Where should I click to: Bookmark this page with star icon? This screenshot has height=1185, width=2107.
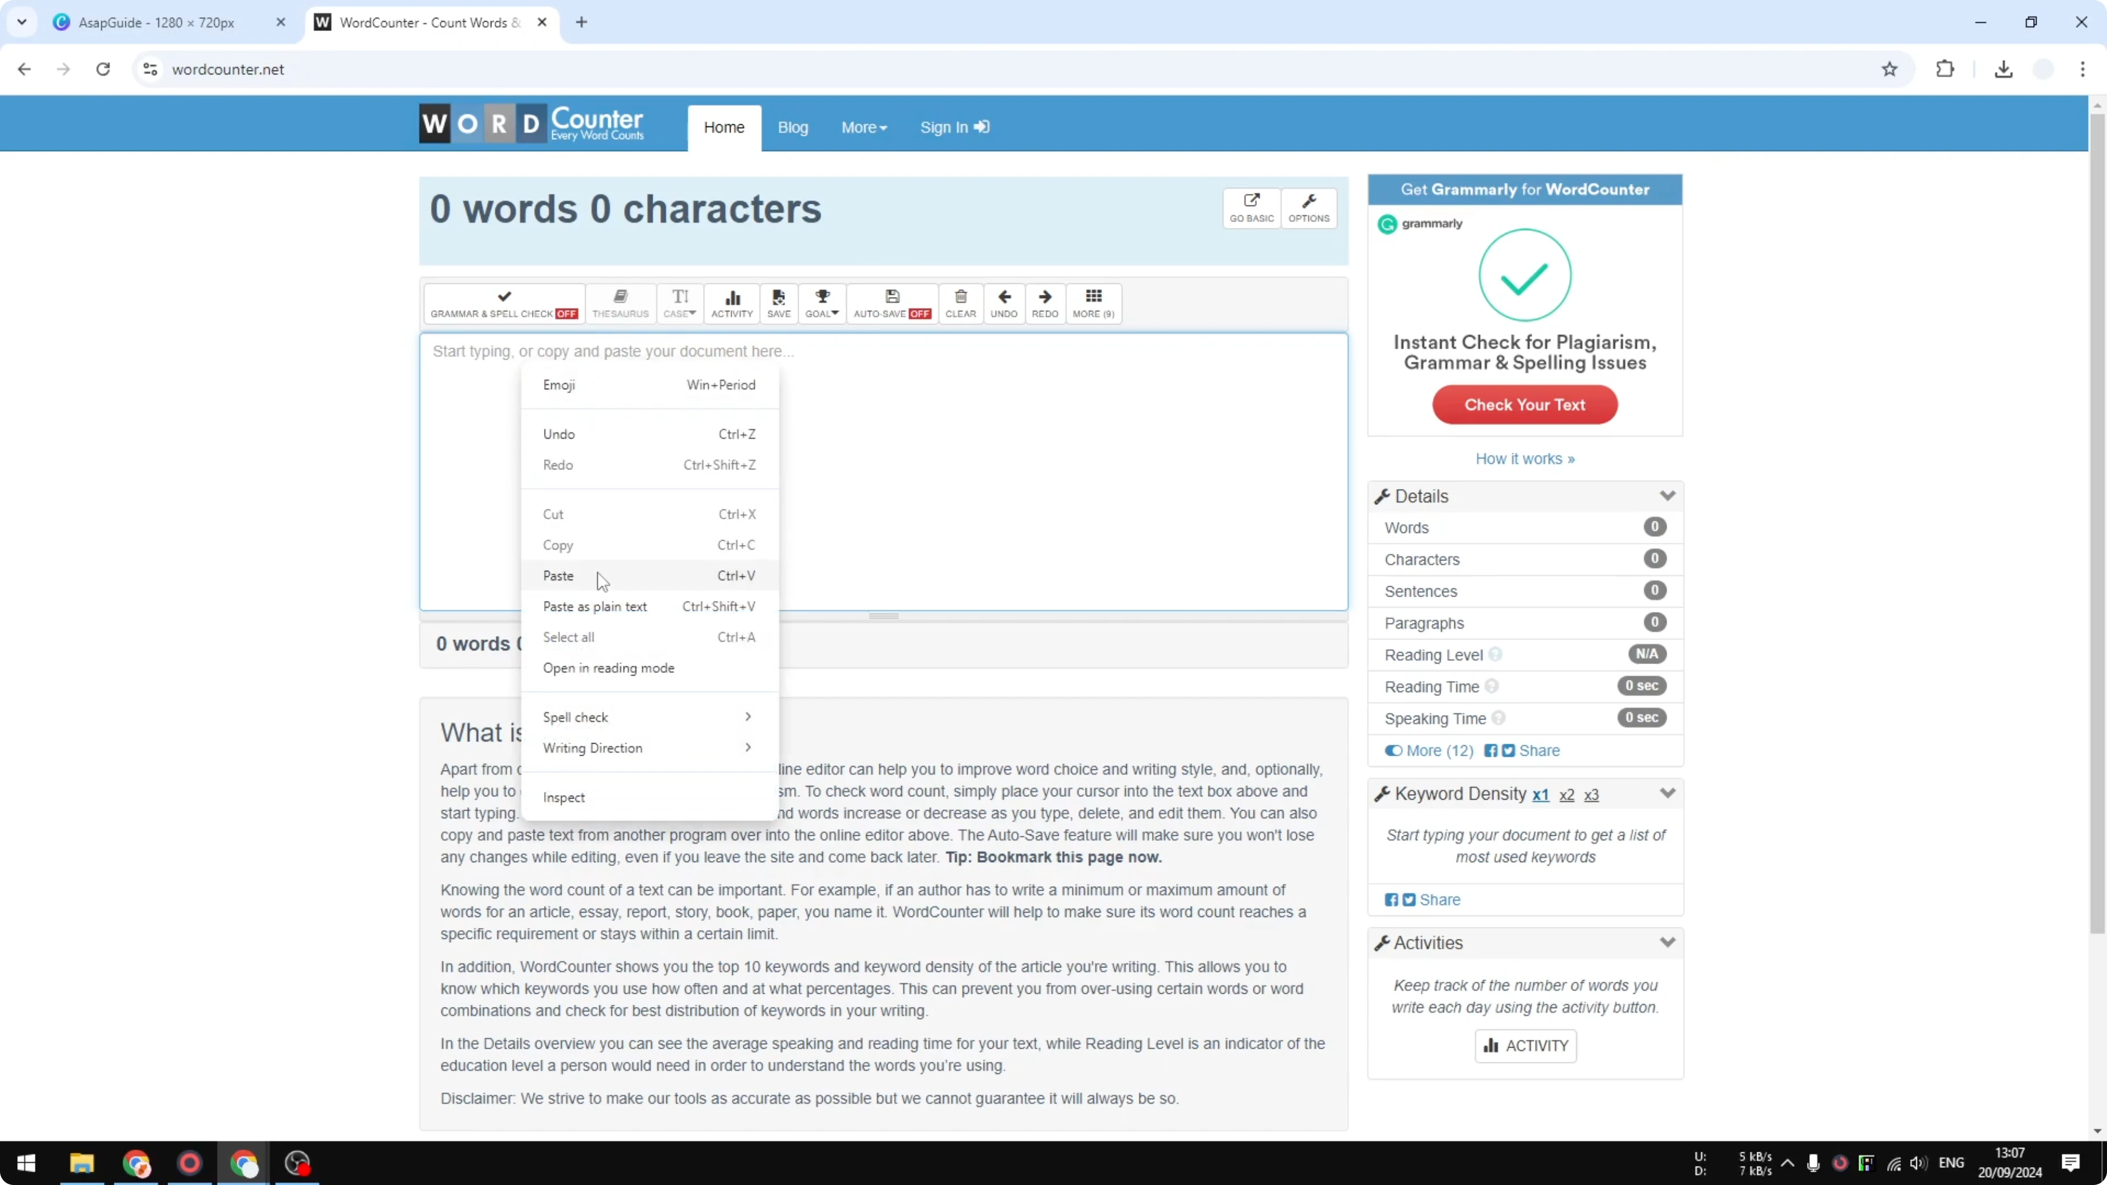[x=1889, y=69]
